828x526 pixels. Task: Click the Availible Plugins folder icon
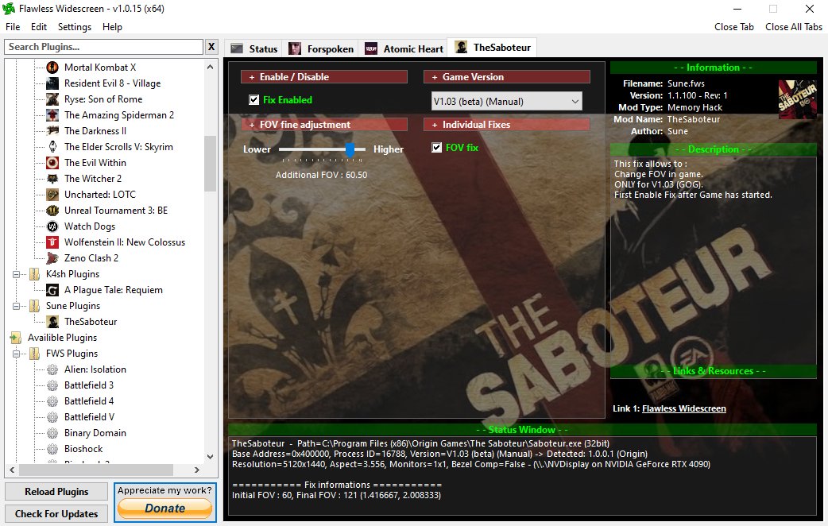16,338
